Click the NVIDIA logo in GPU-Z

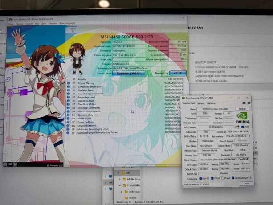click(243, 117)
